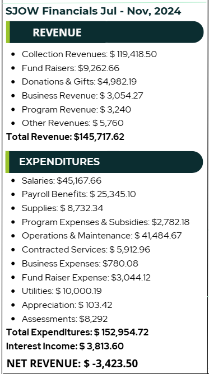This screenshot has width=209, height=374.
Task: Click the Utilities $10,000.19 entry
Action: pos(62,291)
